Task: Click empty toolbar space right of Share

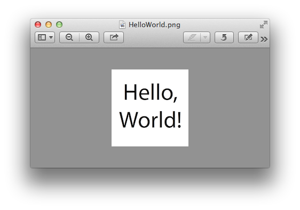Action: coord(153,37)
